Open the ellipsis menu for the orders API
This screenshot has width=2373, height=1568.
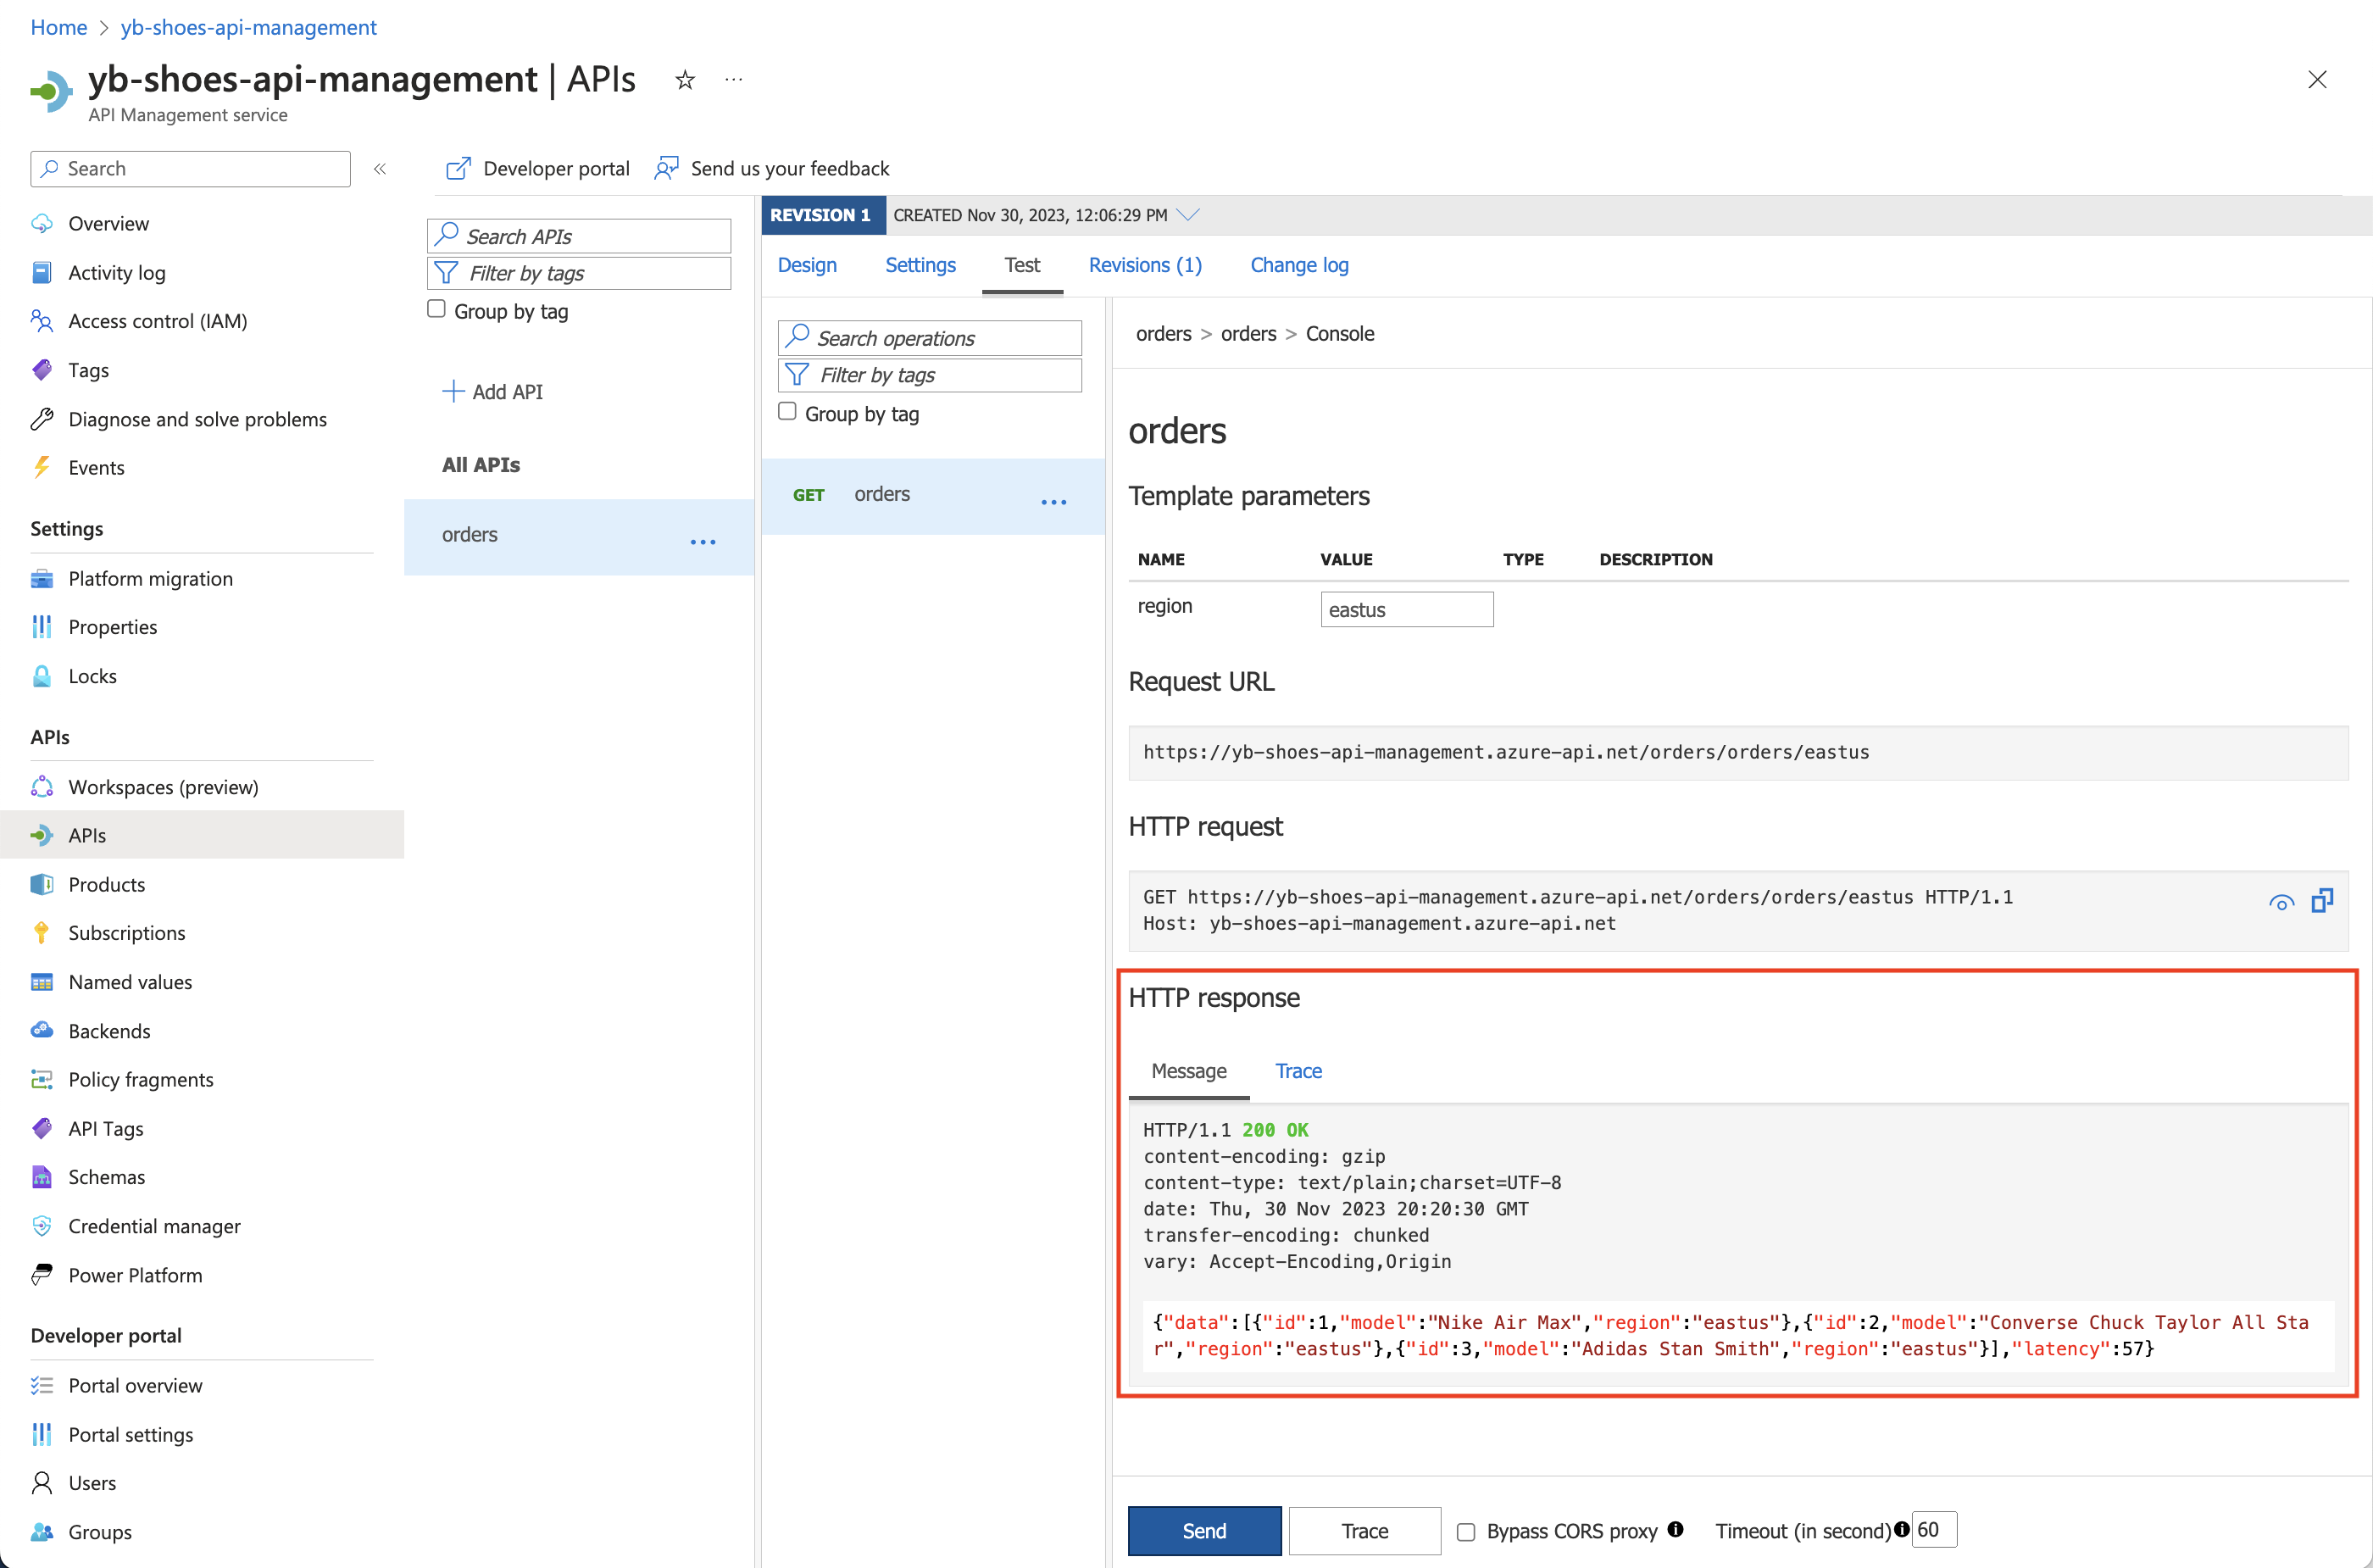tap(703, 541)
